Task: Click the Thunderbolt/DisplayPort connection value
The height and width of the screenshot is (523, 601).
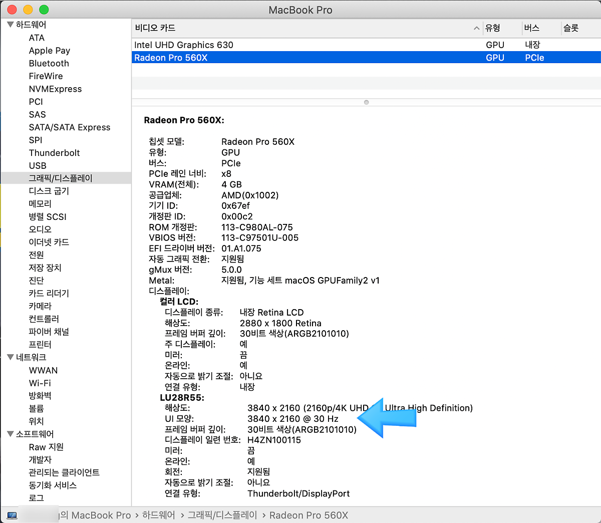Action: tap(298, 493)
